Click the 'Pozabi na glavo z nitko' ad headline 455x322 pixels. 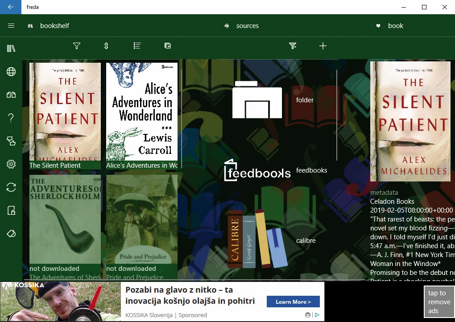pyautogui.click(x=190, y=295)
